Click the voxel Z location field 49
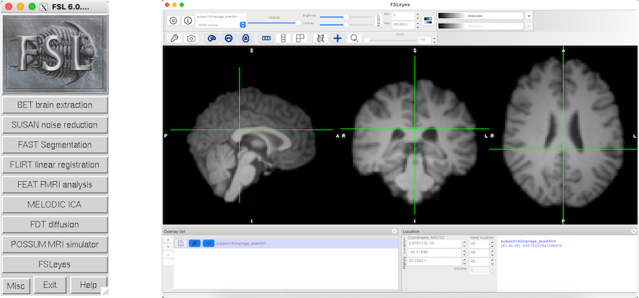 (479, 261)
